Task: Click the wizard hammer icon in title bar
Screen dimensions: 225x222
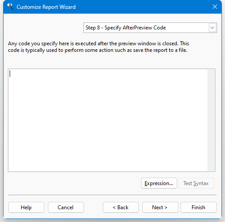Action: click(x=10, y=7)
